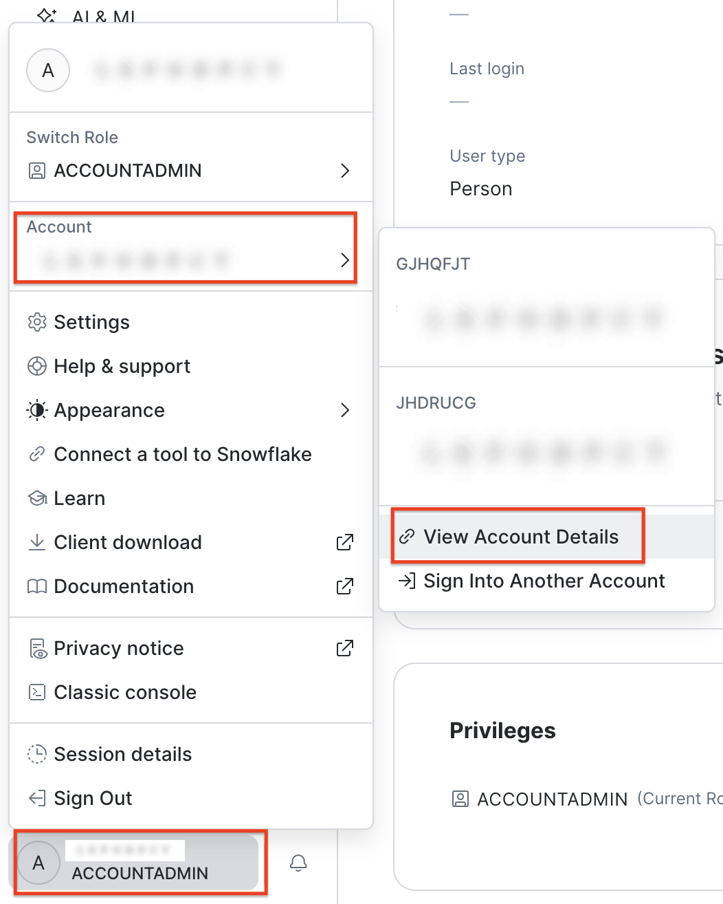Open the ACCOUNTADMIN role switcher row

point(191,171)
